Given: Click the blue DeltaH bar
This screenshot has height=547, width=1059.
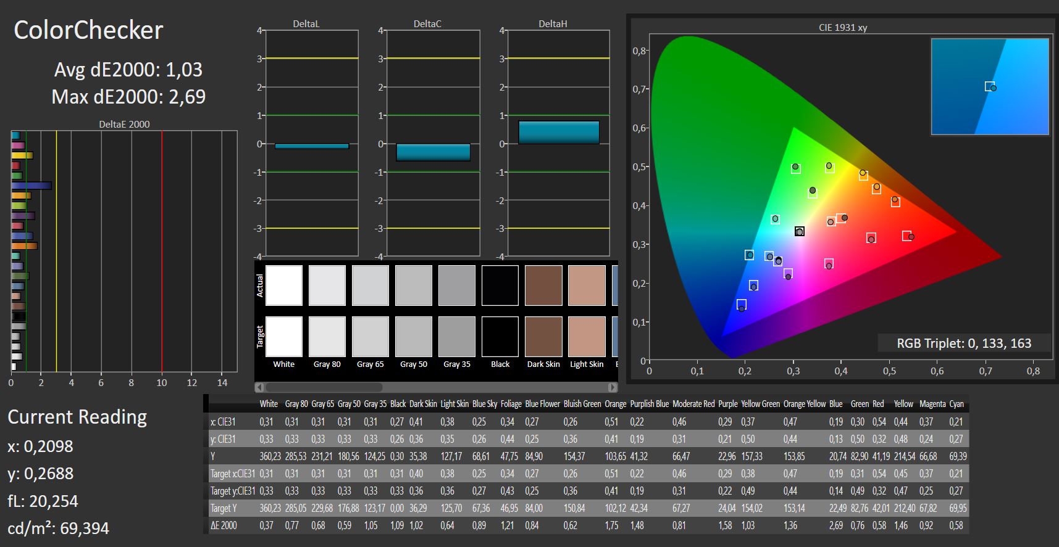Looking at the screenshot, I should click(x=559, y=133).
